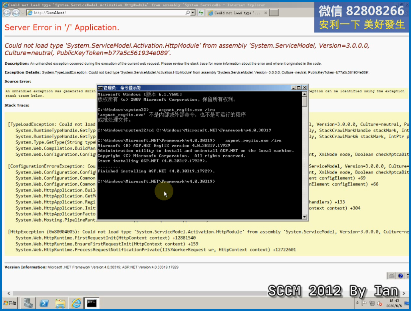The image size is (411, 311).
Task: Click the 'Stack Trace:' label
Action: [17, 106]
